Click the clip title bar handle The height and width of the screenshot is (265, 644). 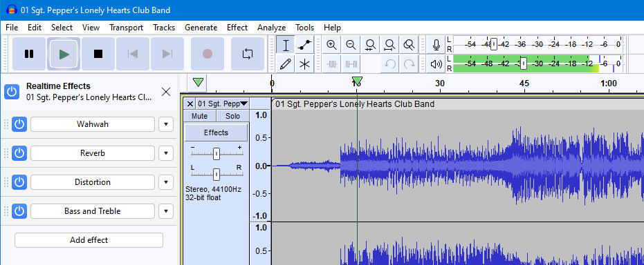pyautogui.click(x=458, y=104)
